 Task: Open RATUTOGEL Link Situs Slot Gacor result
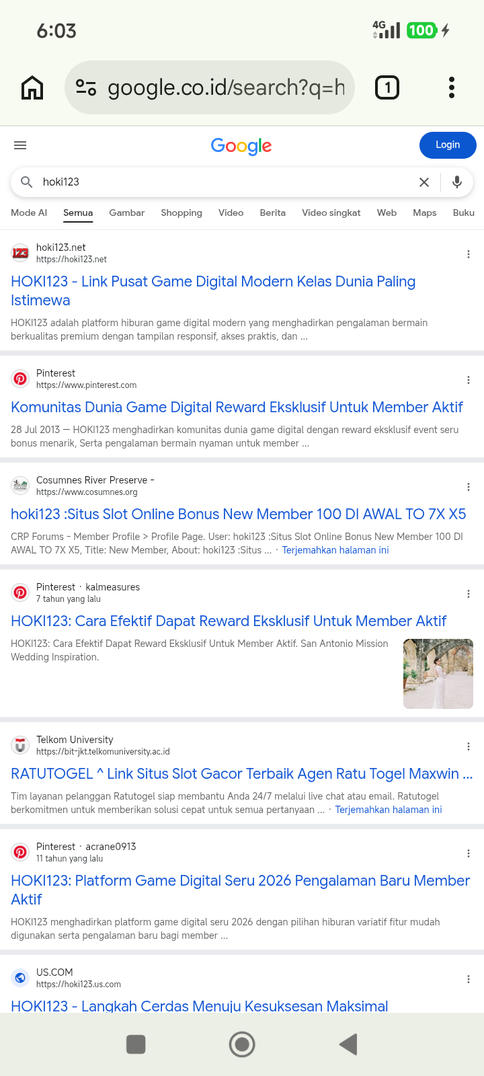pyautogui.click(x=242, y=773)
